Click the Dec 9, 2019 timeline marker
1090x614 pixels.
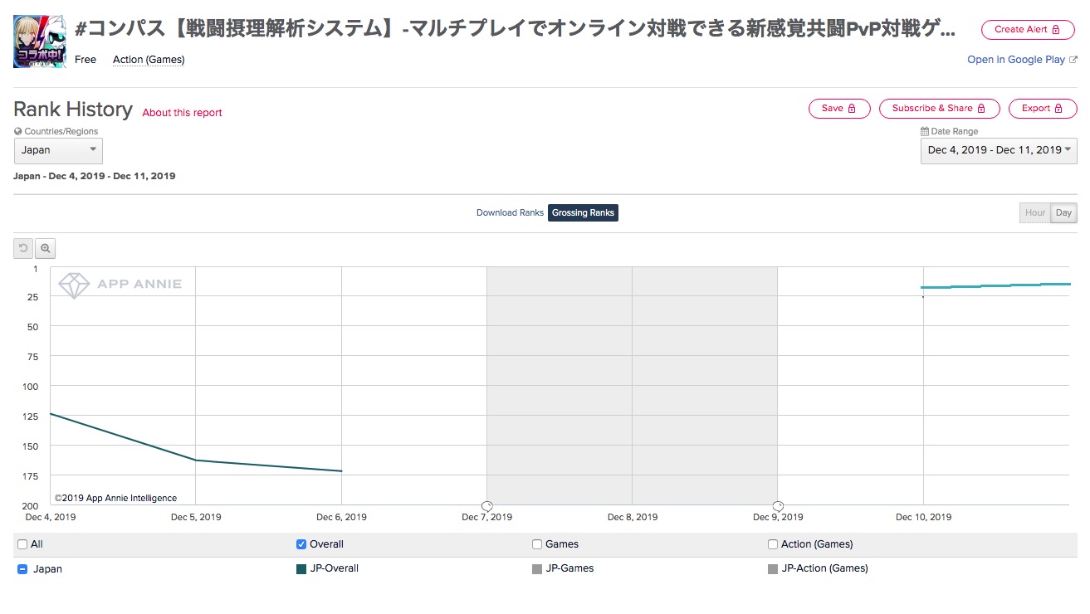(x=778, y=506)
